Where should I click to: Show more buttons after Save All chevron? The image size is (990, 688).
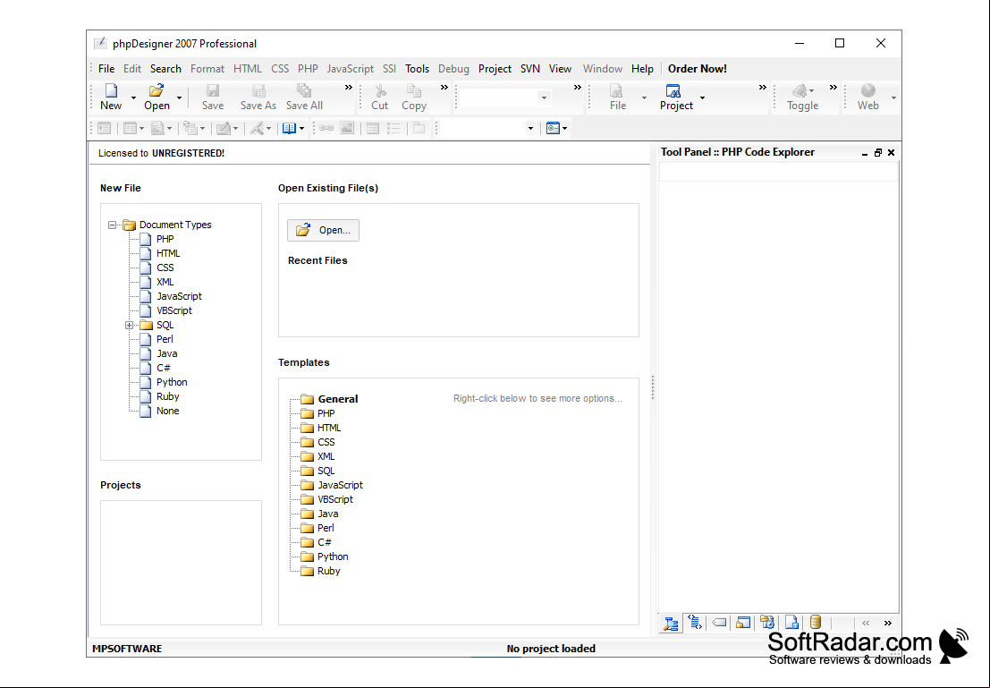coord(349,88)
